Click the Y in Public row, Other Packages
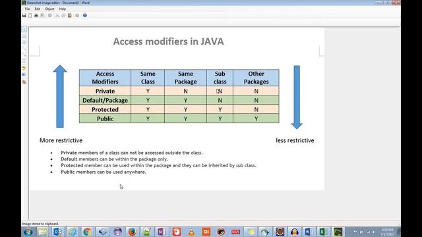 point(256,118)
